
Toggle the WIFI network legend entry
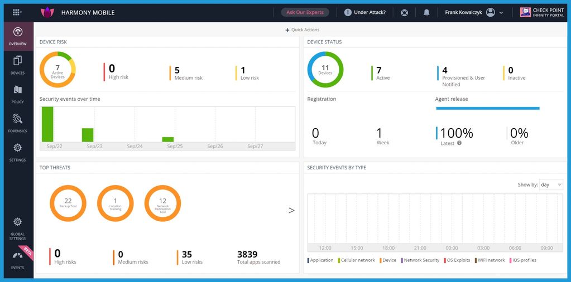click(490, 260)
